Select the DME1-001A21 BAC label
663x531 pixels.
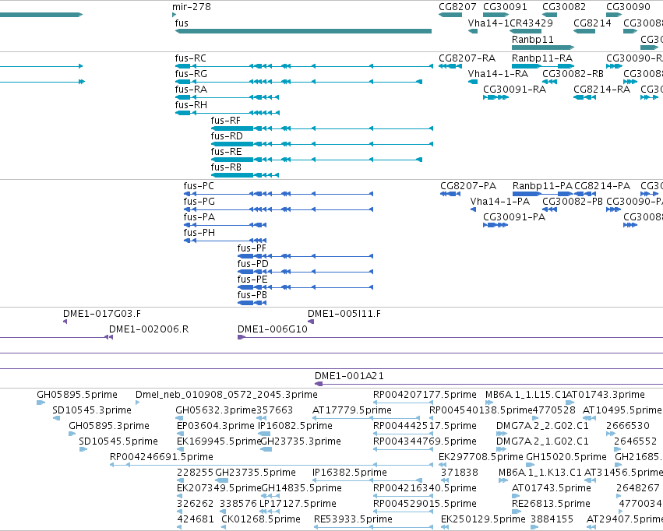[349, 376]
